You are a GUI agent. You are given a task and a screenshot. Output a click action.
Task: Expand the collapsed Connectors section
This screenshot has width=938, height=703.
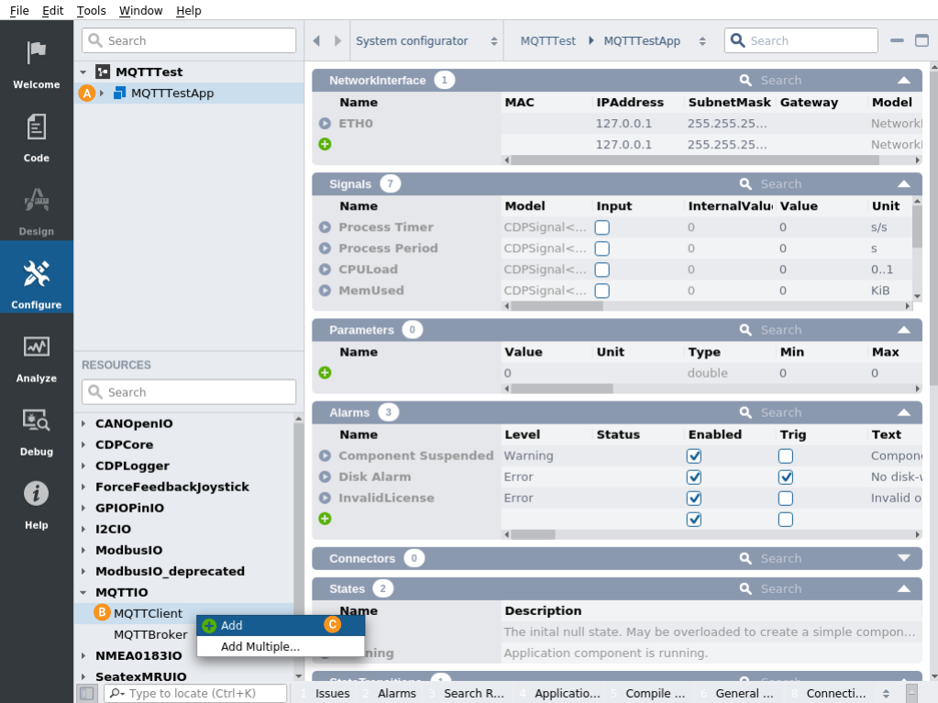(x=904, y=558)
